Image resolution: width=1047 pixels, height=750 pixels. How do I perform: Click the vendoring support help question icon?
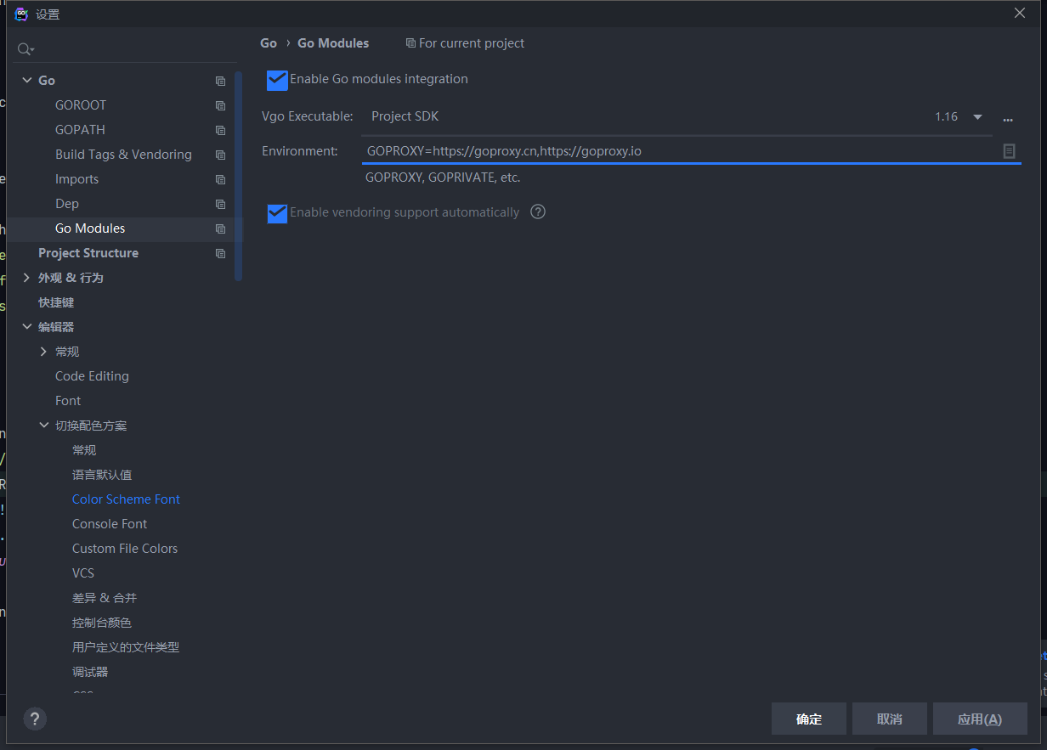click(538, 211)
